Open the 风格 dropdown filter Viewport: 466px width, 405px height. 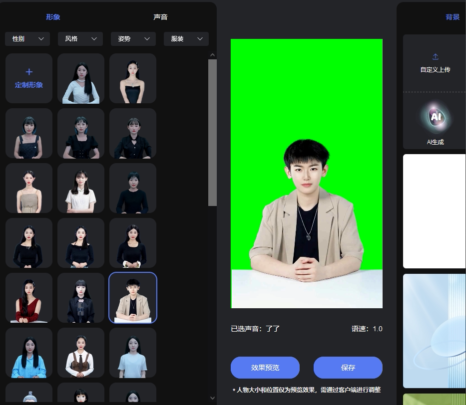(80, 39)
